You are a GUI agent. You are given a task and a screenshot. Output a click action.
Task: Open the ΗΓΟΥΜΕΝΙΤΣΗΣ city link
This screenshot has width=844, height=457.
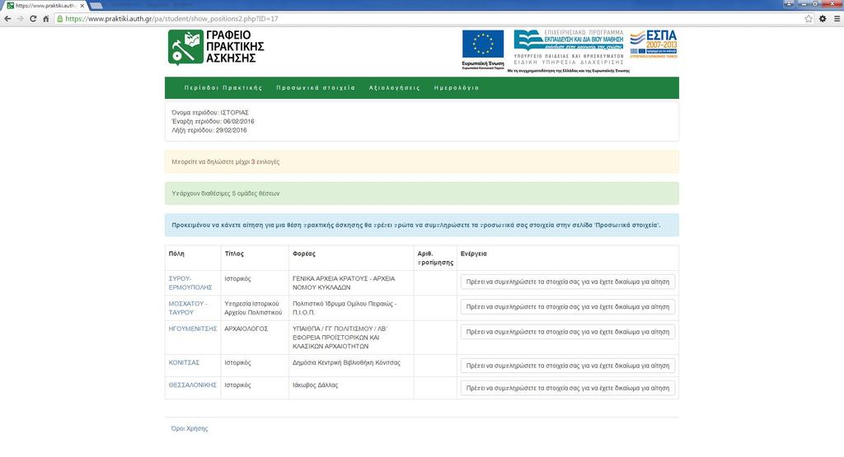[x=193, y=329]
